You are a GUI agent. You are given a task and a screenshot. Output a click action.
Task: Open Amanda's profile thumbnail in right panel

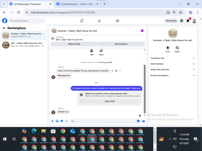[x=173, y=33]
